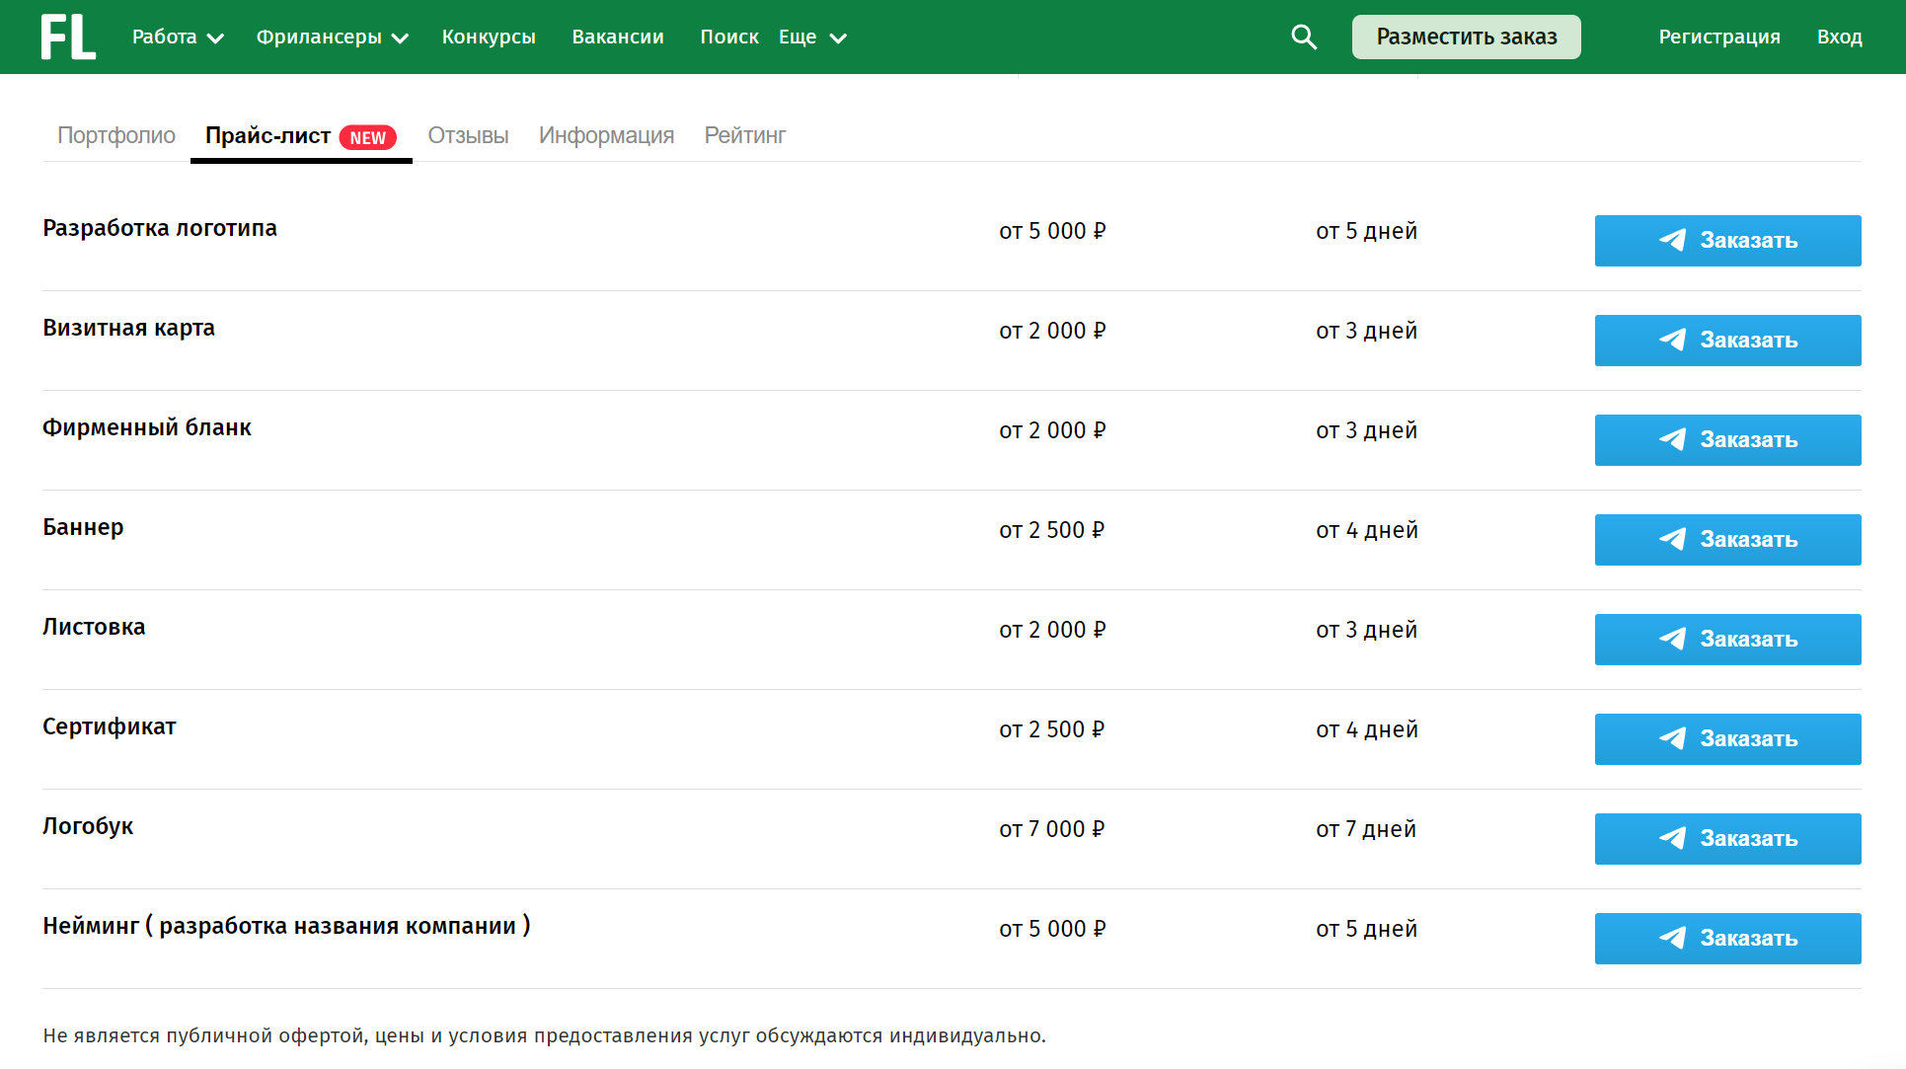
Task: Click paper plane icon for Разработка логотипа
Action: click(x=1672, y=240)
